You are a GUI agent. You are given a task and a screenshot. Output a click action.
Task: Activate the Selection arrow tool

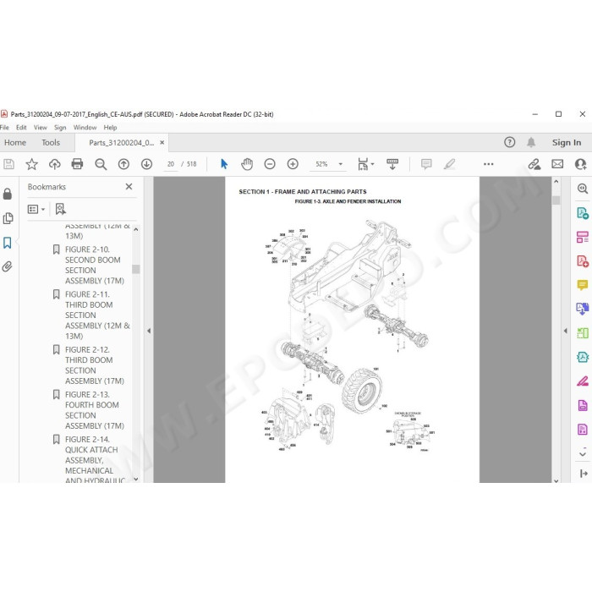tap(224, 164)
